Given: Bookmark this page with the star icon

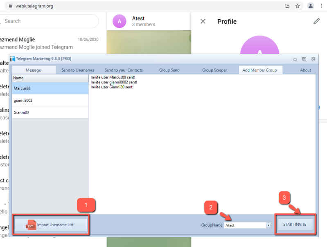Looking at the screenshot, I should click(298, 6).
